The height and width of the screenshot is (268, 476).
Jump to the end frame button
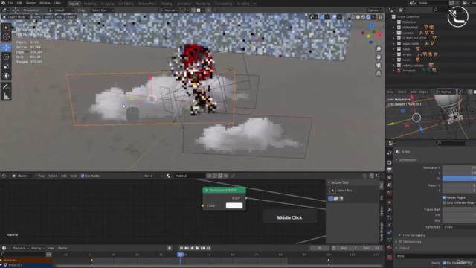coord(208,248)
